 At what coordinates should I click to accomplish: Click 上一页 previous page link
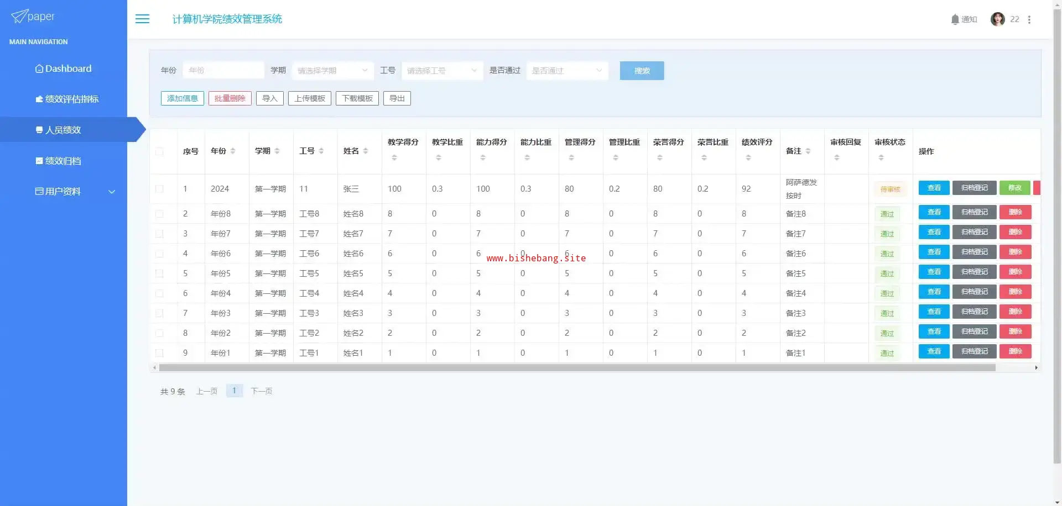pos(207,391)
